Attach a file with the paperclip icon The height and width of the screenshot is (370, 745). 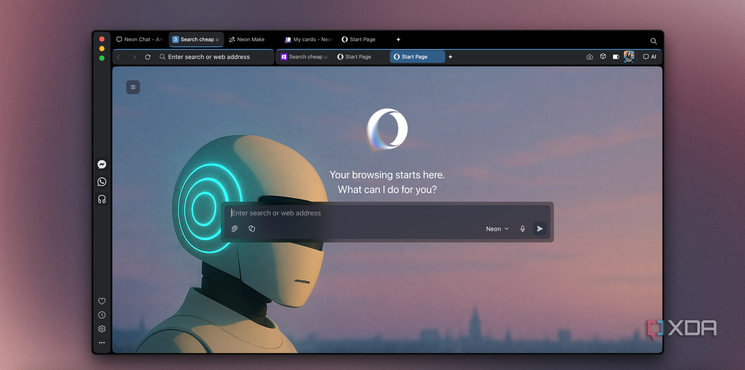pyautogui.click(x=235, y=229)
